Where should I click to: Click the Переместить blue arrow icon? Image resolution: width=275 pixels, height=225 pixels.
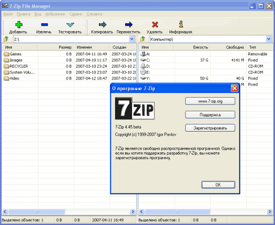pos(129,25)
